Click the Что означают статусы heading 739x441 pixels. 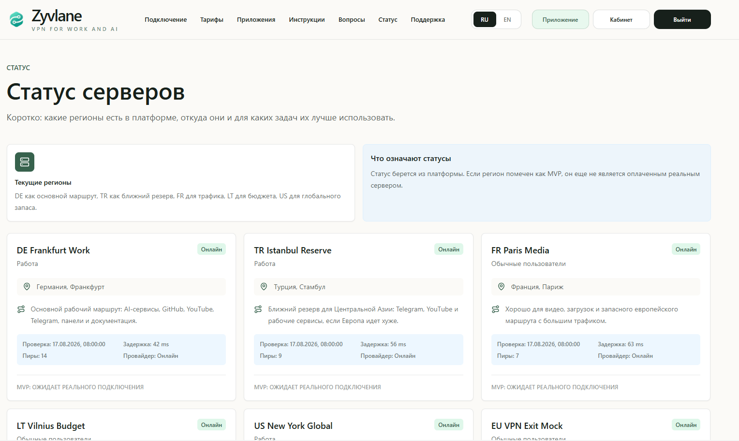pos(411,159)
